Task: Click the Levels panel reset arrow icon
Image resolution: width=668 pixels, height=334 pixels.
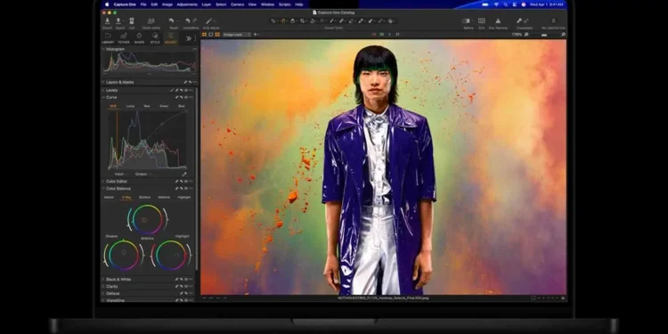Action: (x=182, y=90)
